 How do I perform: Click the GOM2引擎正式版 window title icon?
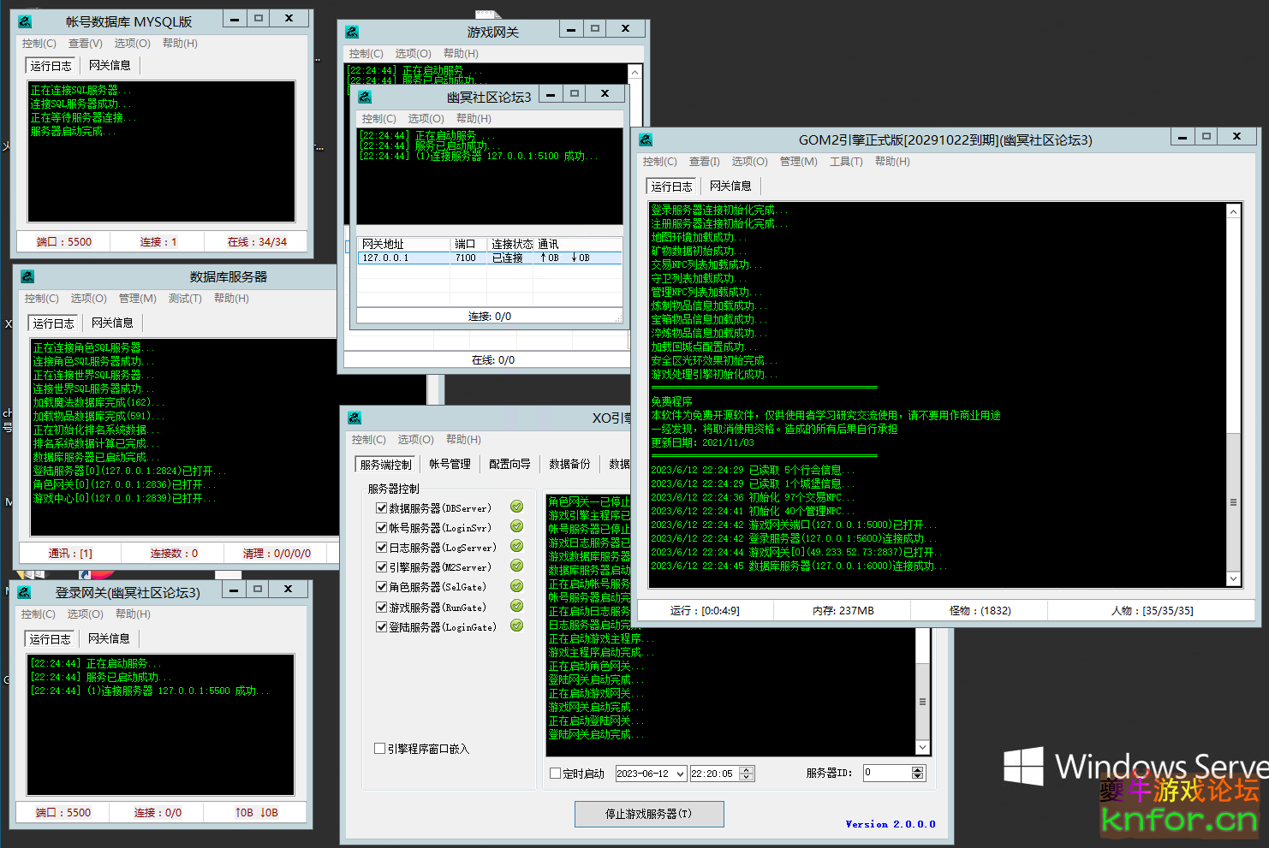646,139
